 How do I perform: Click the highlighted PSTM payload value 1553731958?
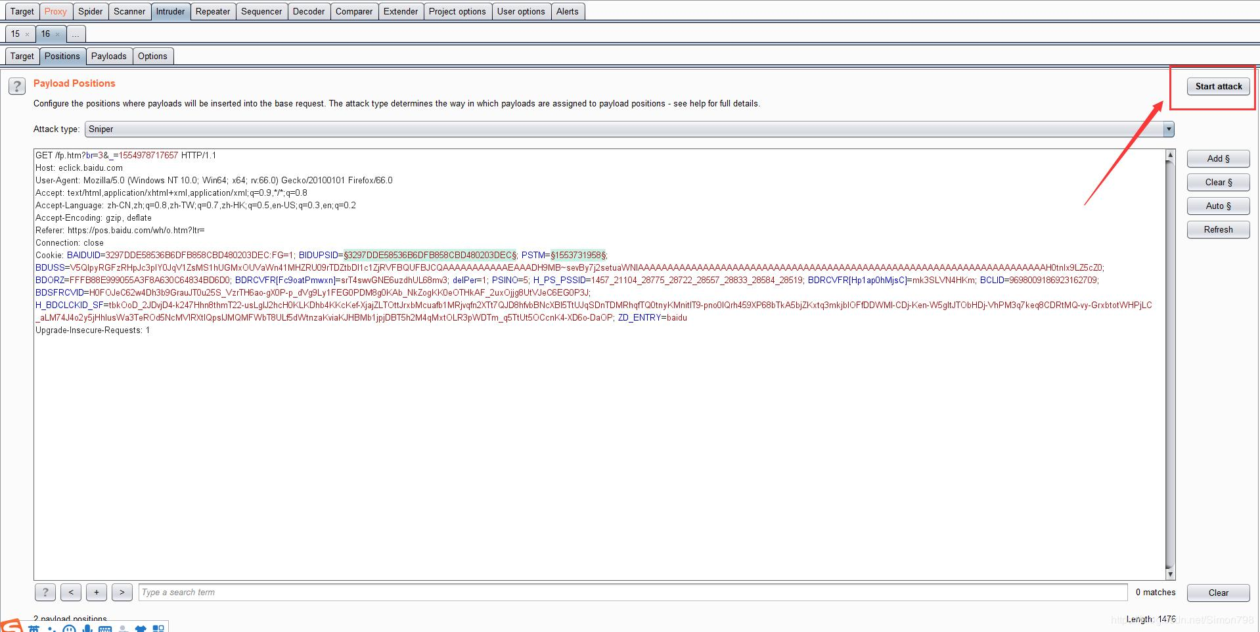(579, 255)
